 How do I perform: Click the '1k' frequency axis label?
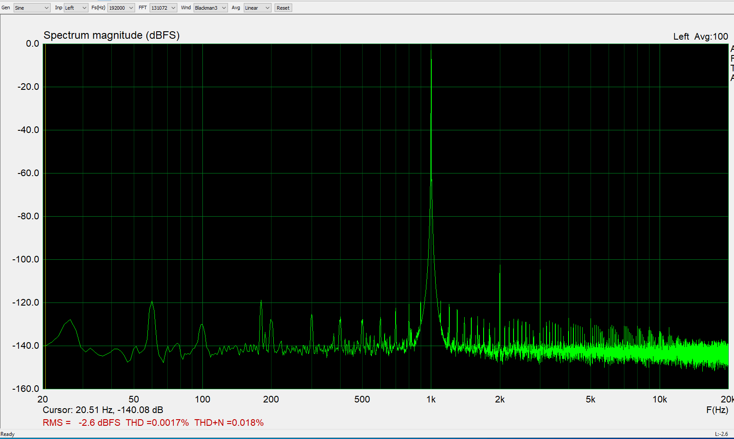431,399
